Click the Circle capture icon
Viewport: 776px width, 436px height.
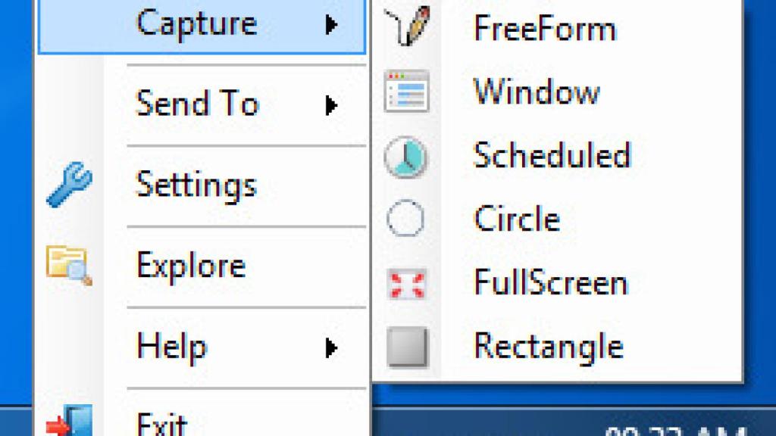click(406, 220)
